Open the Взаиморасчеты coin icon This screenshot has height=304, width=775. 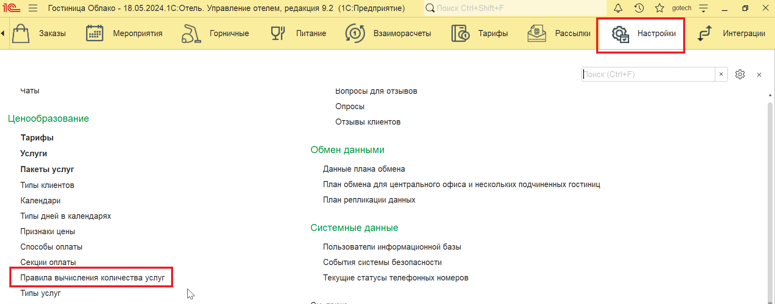coord(355,33)
